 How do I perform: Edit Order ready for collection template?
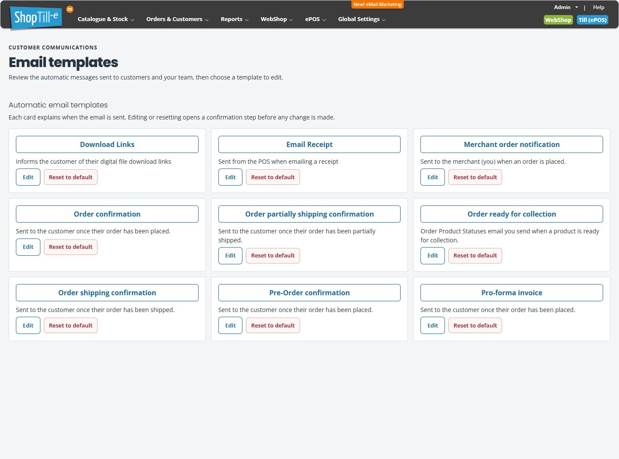tap(432, 256)
